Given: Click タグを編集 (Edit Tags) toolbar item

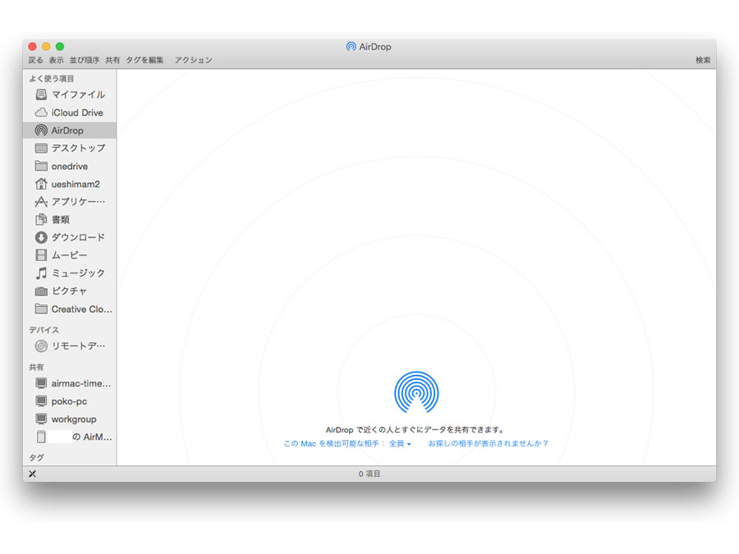Looking at the screenshot, I should click(145, 60).
